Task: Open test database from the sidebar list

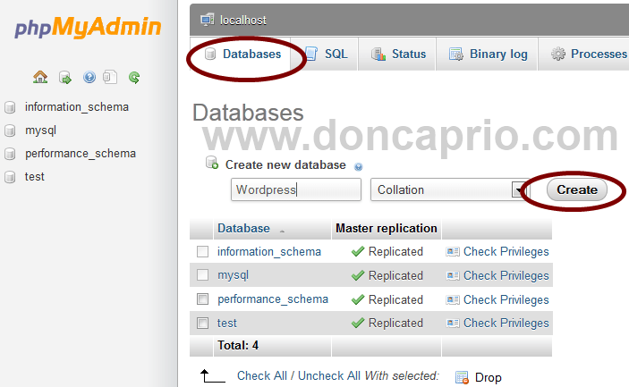Action: (x=35, y=177)
